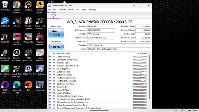Open the Edit menu
Viewport: 199px width, 112px height.
click(55, 9)
